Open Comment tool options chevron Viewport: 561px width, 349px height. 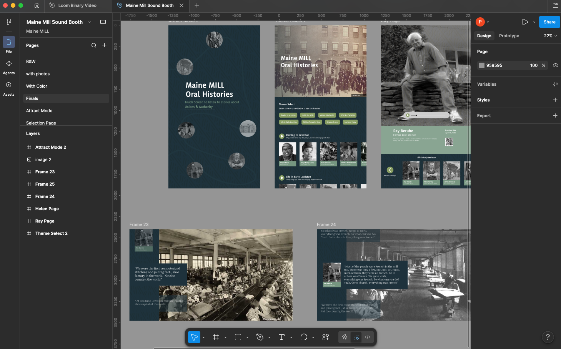[313, 337]
